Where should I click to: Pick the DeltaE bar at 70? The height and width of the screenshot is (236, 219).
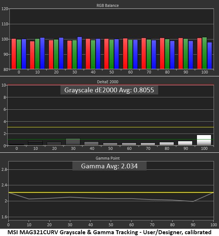pyautogui.click(x=148, y=144)
